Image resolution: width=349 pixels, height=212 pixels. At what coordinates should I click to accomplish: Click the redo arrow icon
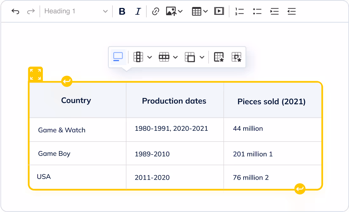point(30,11)
